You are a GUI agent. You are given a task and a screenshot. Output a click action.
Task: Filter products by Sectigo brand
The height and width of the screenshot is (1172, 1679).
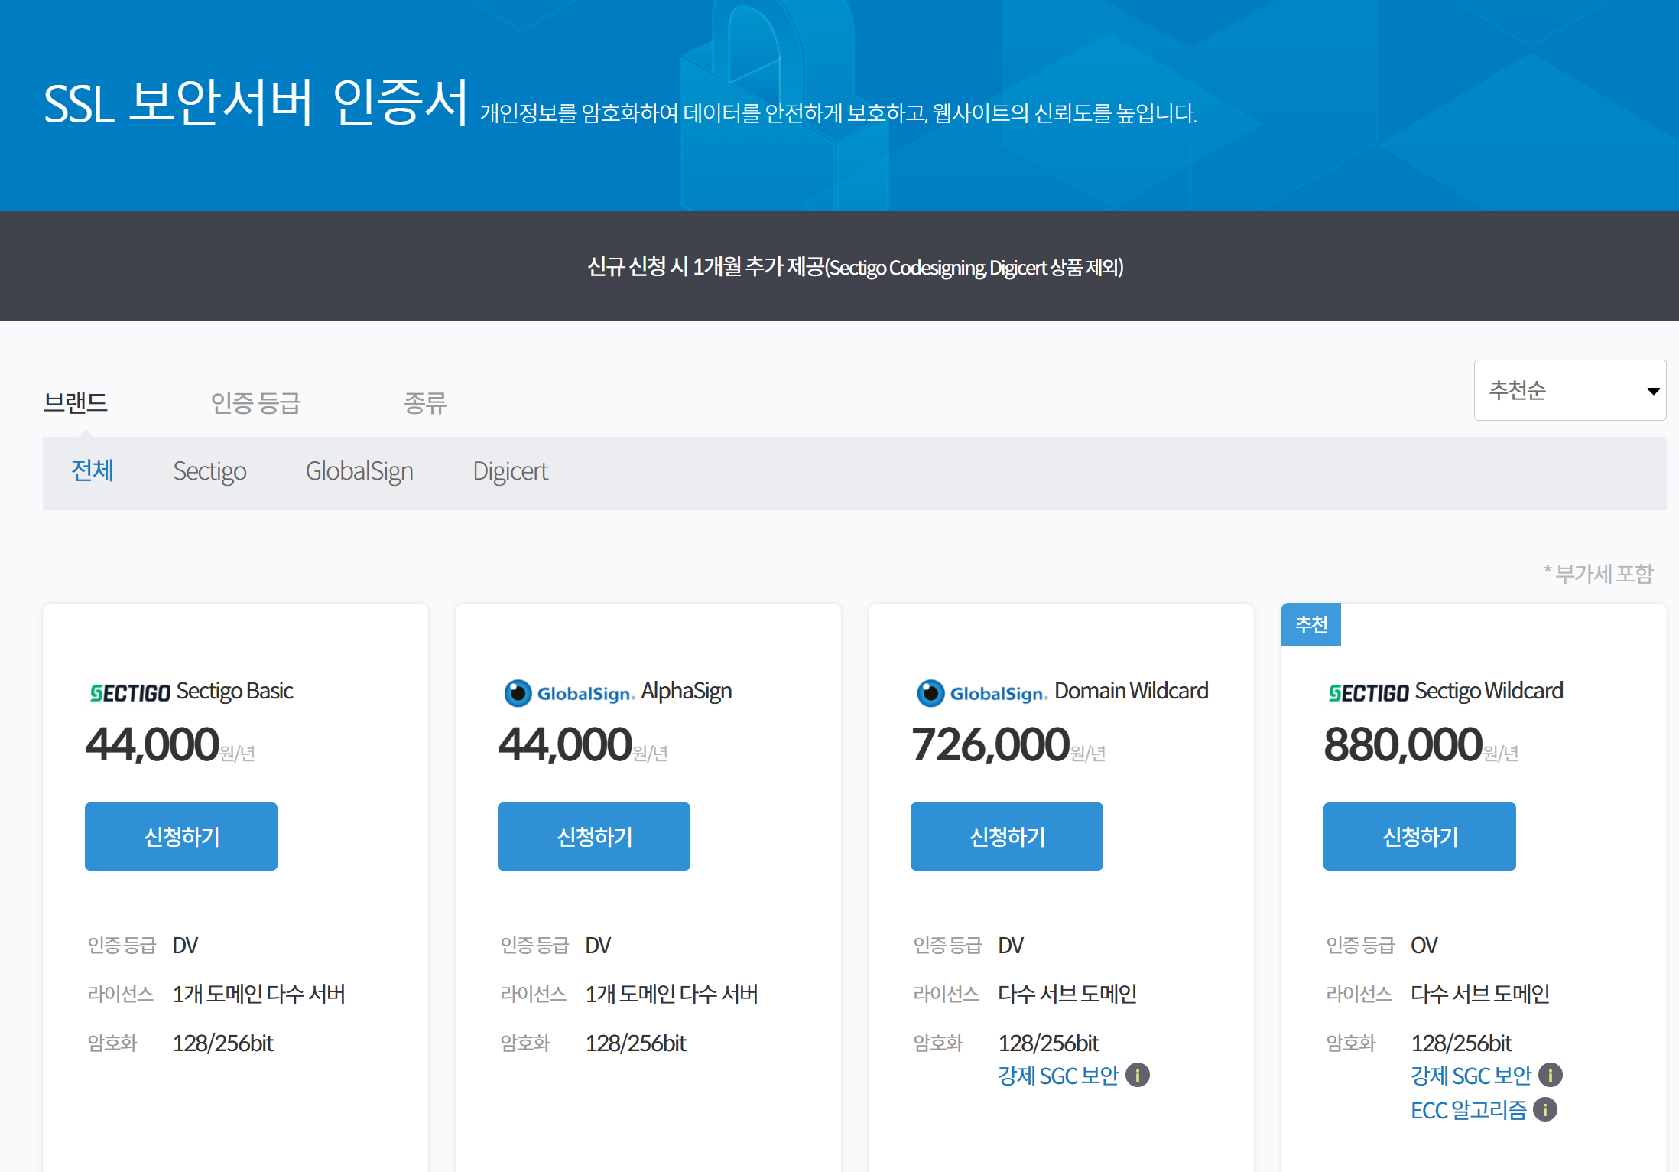(209, 470)
